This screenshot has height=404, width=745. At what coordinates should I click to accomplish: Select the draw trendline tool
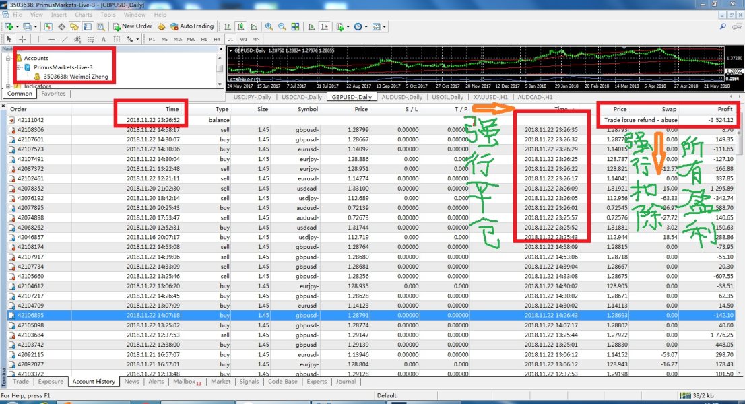click(65, 39)
